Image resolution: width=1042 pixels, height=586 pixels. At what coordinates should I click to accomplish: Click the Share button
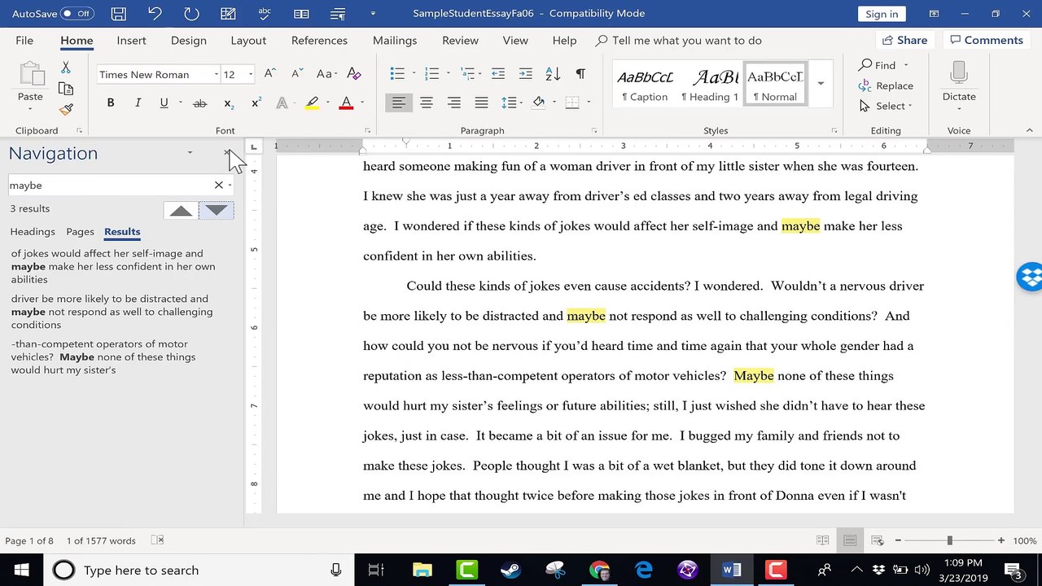(904, 41)
